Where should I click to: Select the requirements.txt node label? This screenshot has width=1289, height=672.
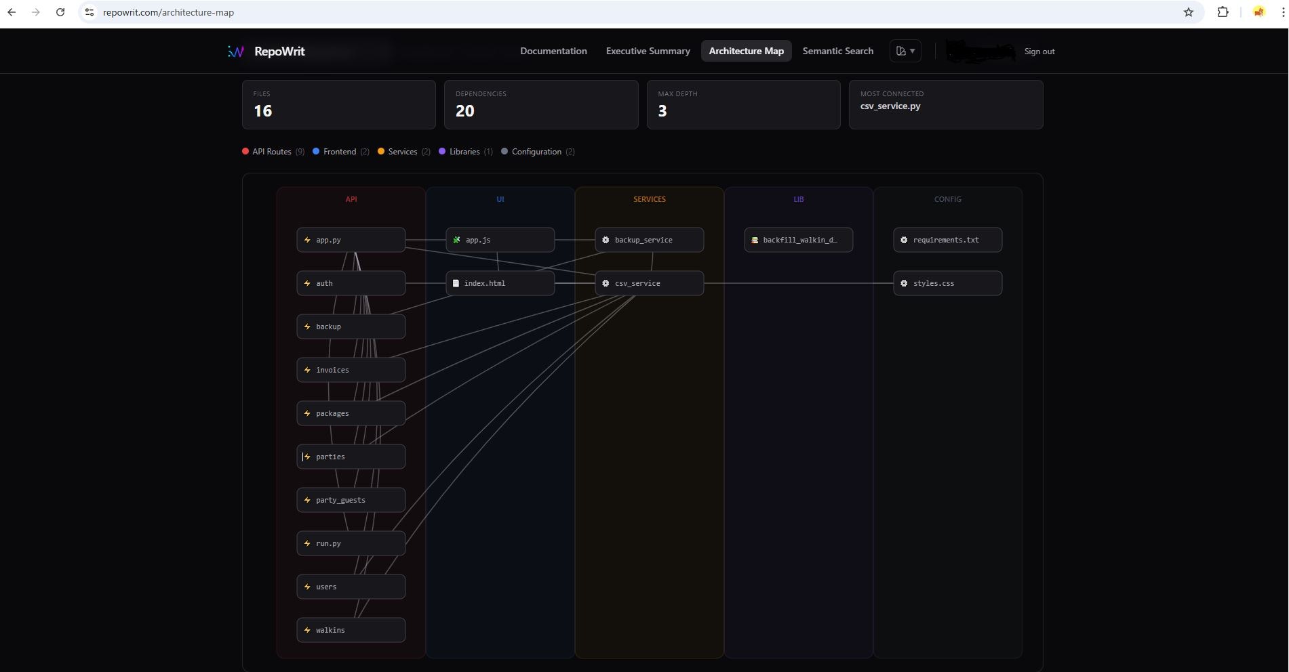coord(946,240)
